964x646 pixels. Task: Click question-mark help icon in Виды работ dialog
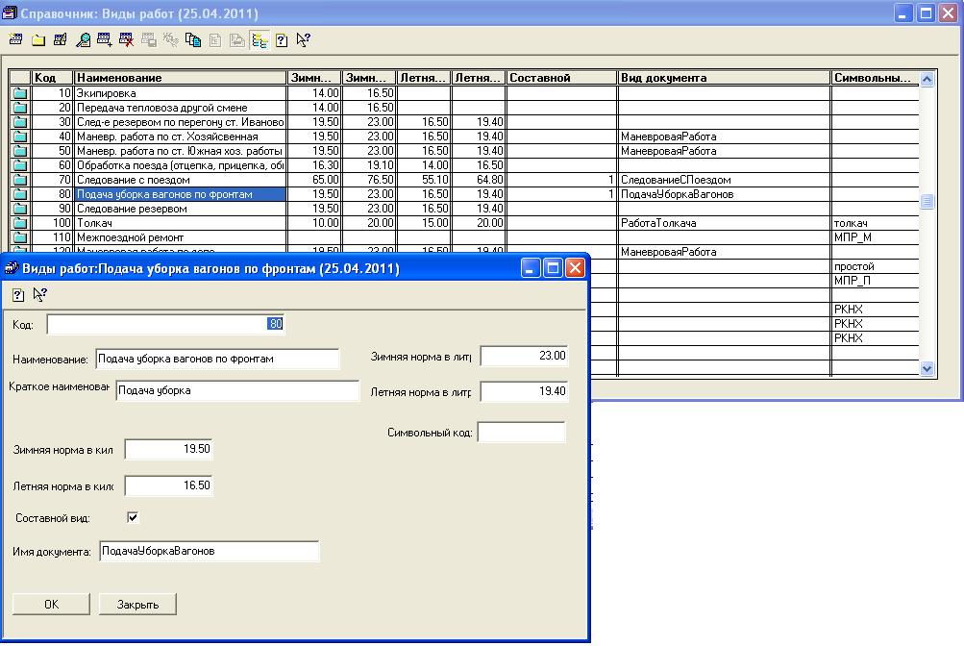tap(18, 295)
